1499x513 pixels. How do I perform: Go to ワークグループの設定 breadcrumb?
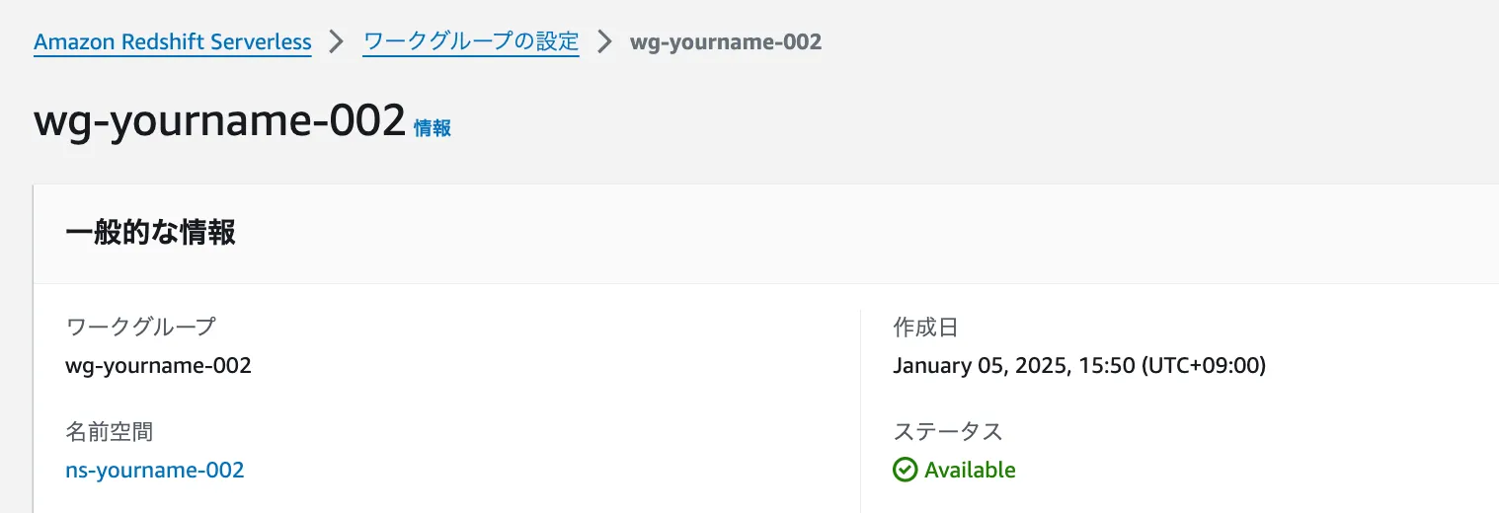click(471, 42)
